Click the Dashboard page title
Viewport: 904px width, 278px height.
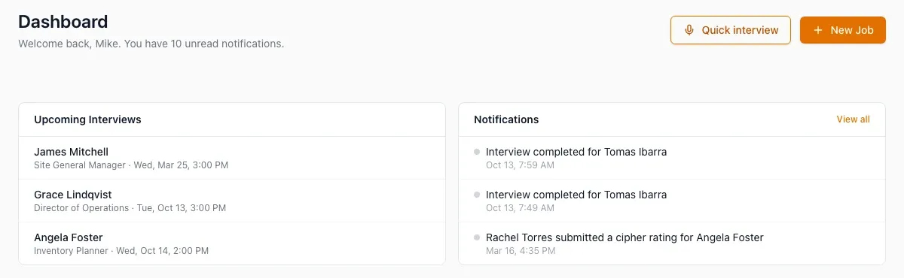tap(63, 22)
